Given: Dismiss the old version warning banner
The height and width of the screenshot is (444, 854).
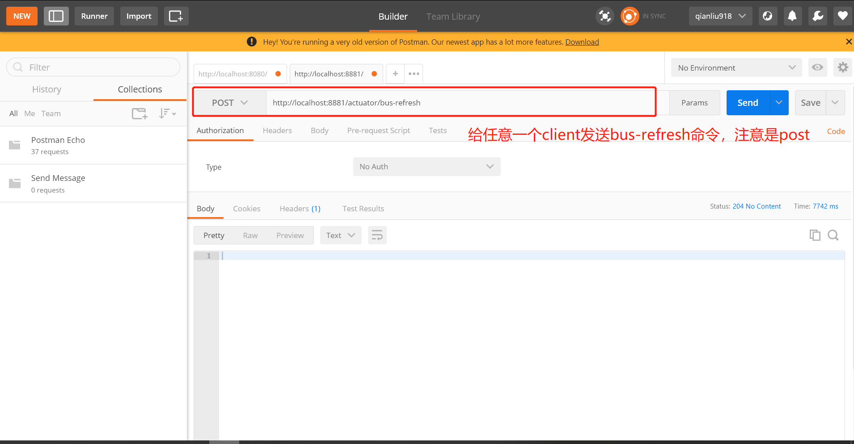Looking at the screenshot, I should [x=849, y=42].
